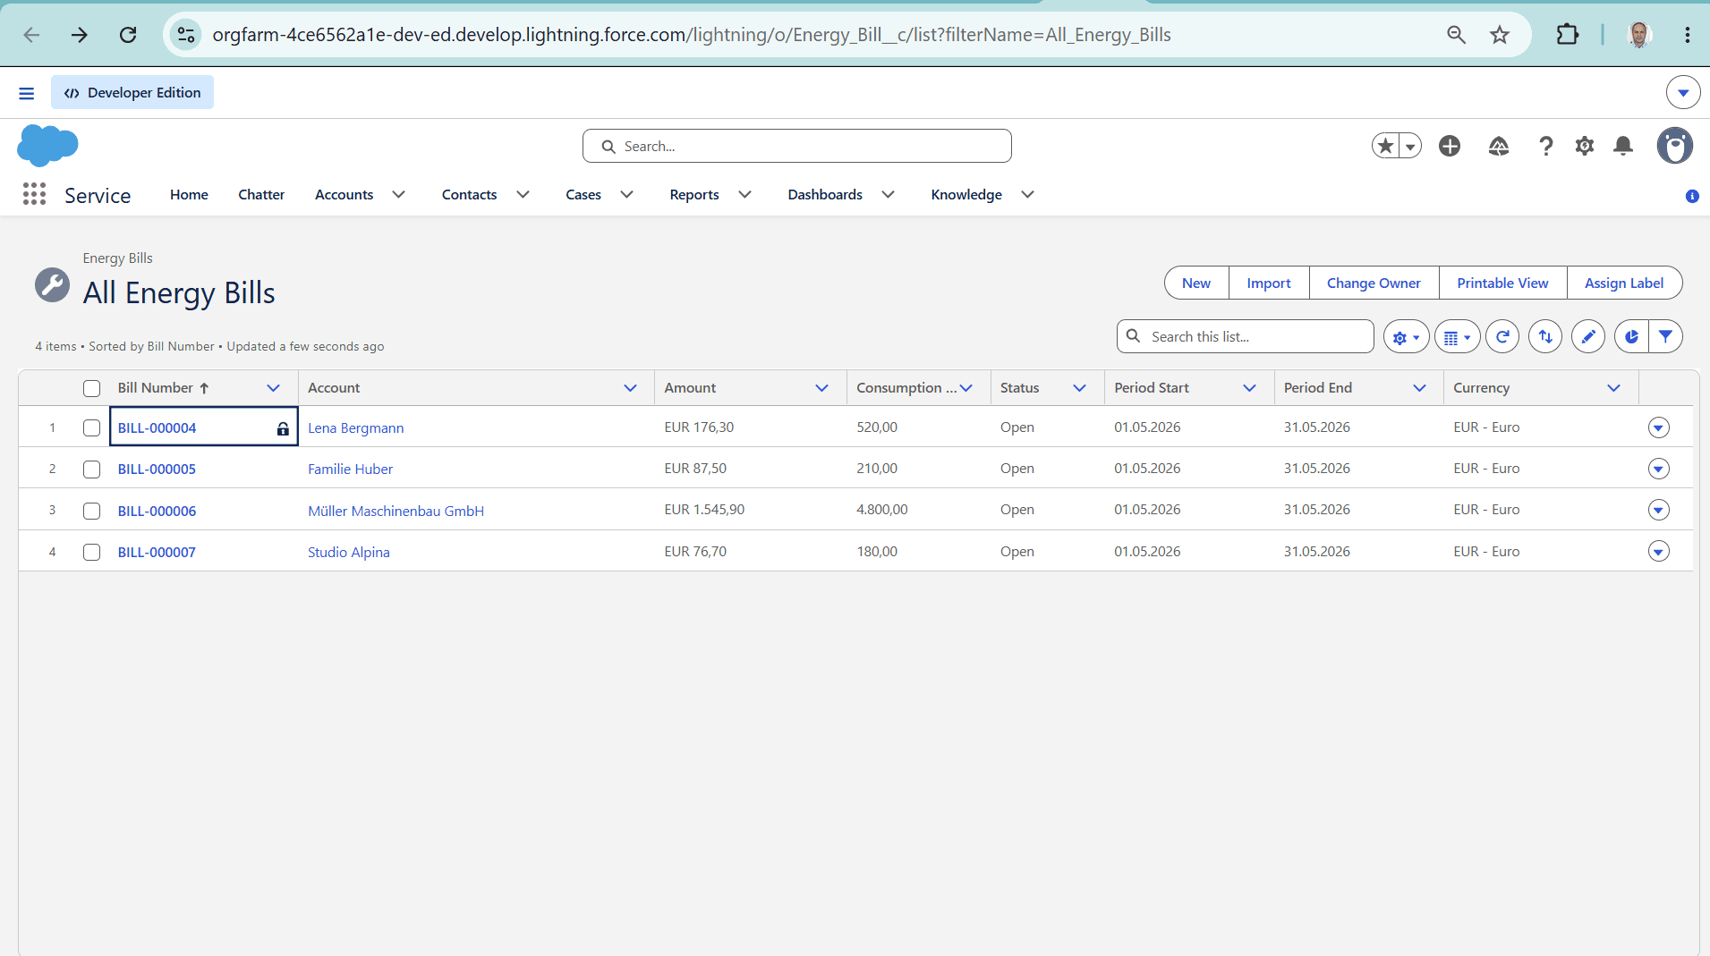
Task: Show charts panel icon
Action: point(1632,337)
